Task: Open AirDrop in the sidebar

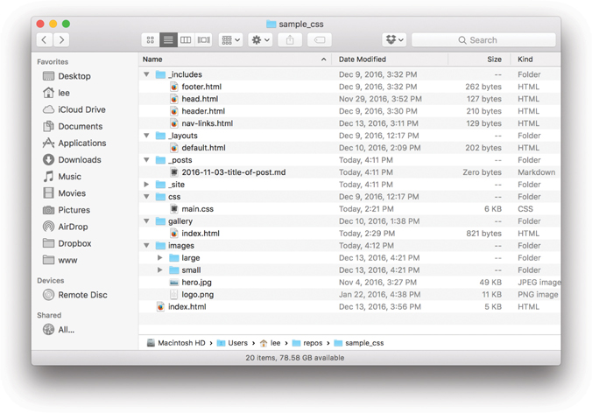Action: 73,227
